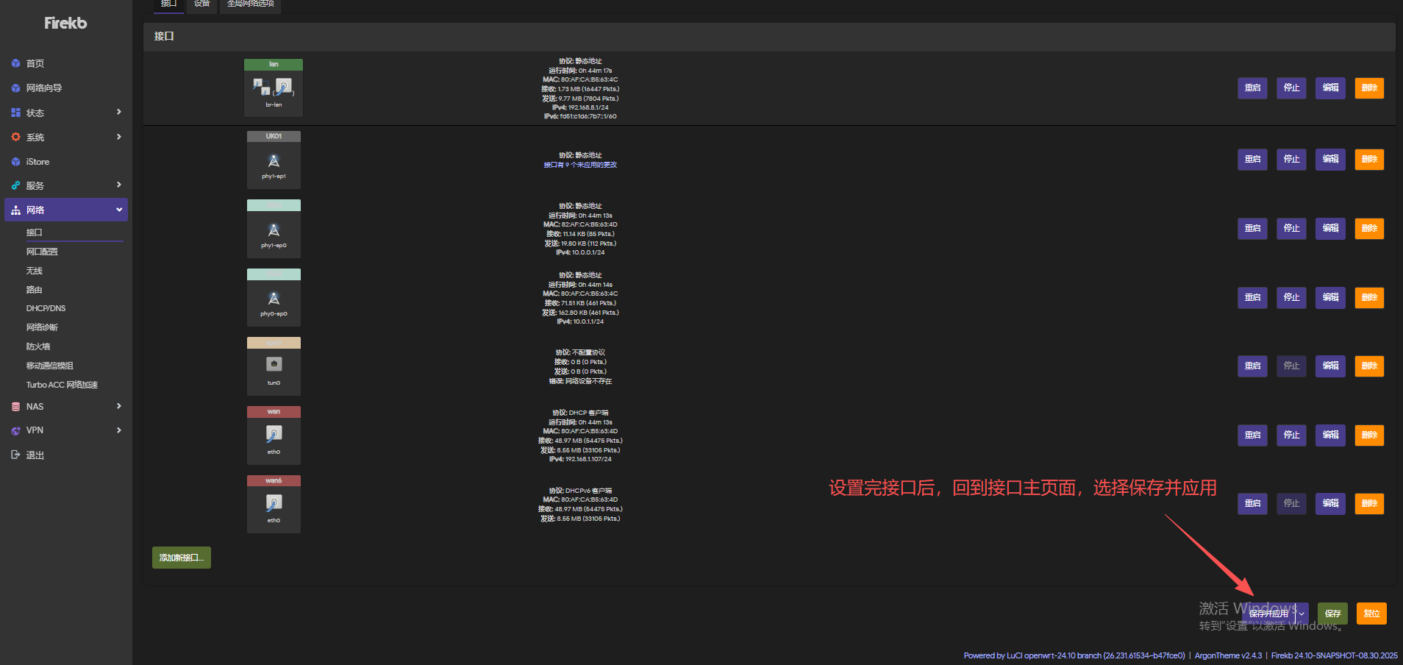Click the wan eth0 ethernet port icon
Viewport: 1403px width, 665px height.
[x=274, y=434]
